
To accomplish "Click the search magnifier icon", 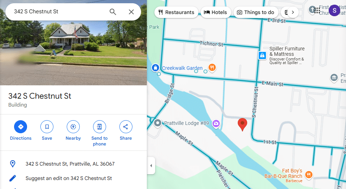I will [113, 12].
